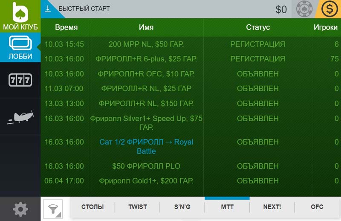This screenshot has width=341, height=221.
Task: Open the cashier dollar coin icon
Action: tap(329, 9)
